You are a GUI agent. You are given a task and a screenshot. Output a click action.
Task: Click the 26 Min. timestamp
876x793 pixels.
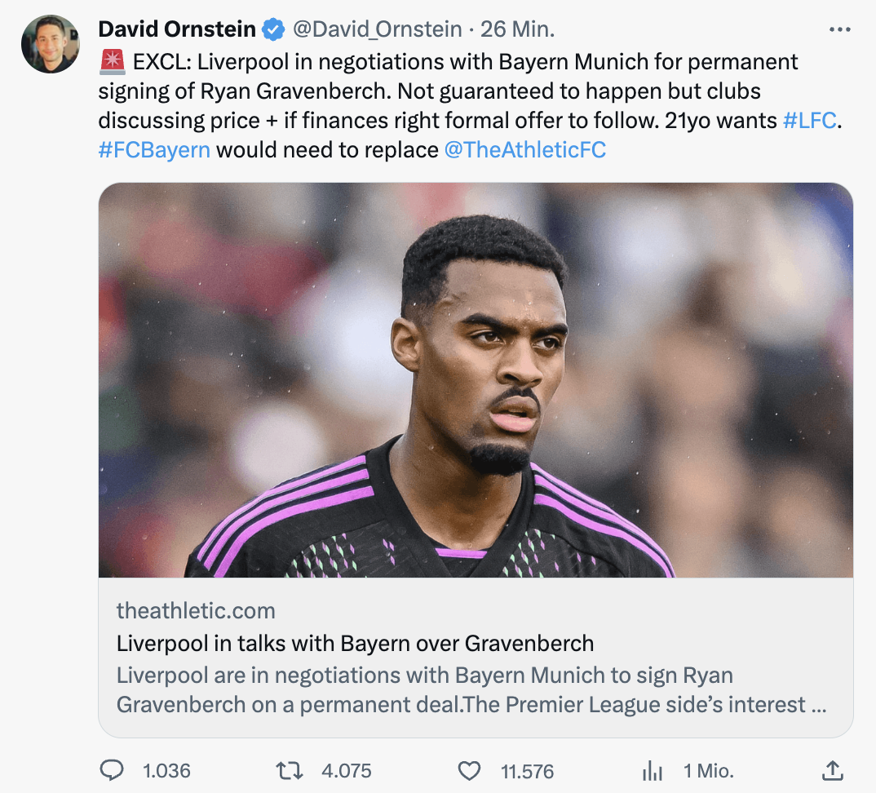517,30
